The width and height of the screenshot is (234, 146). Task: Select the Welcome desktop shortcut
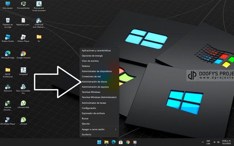tap(8, 88)
